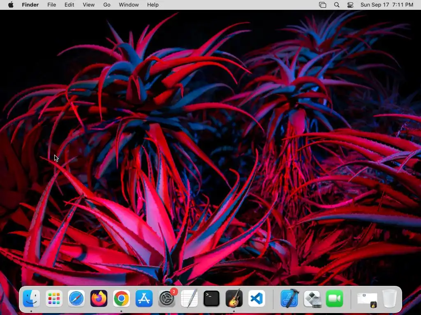Open the Window menu
Screen dimensions: 421x315
[x=129, y=5]
